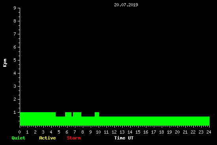
Task: Click the green bar between hours 1 and 3
Action: click(35, 119)
